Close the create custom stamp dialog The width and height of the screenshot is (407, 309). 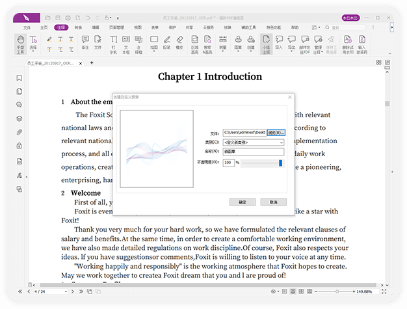(290, 97)
